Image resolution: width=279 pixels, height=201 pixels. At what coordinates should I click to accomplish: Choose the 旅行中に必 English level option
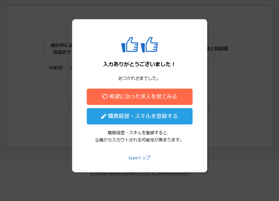(58, 49)
